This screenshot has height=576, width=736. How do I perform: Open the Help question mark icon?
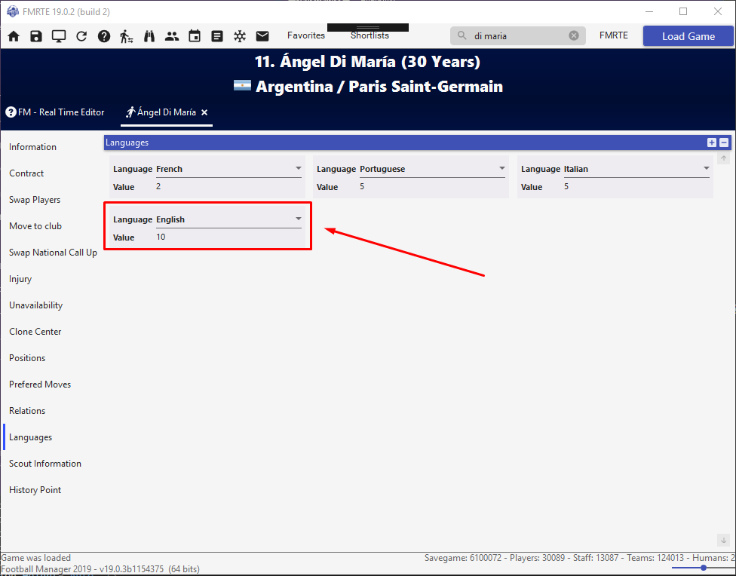coord(104,36)
